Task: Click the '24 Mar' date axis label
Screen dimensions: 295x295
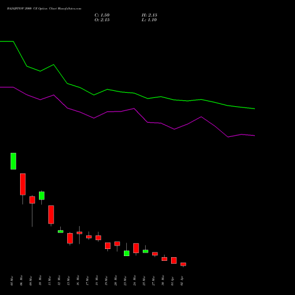Action: [135, 280]
